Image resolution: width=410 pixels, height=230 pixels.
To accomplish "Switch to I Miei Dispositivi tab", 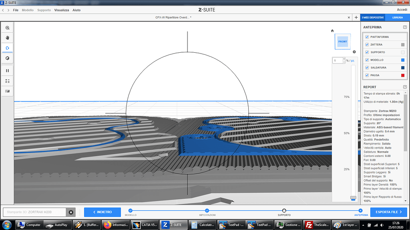I will click(373, 18).
